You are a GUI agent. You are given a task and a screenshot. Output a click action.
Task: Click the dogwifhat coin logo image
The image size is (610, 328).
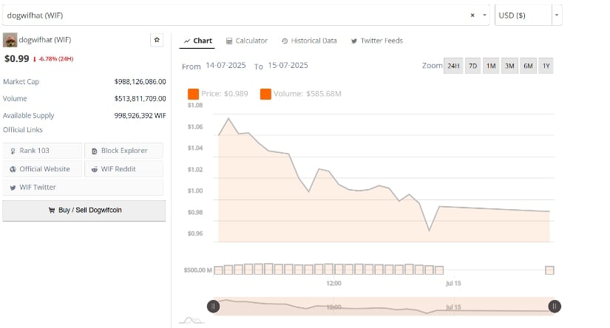pos(10,40)
